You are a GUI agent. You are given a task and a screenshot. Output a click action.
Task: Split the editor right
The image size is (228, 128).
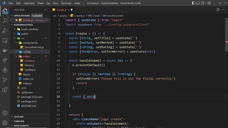coord(218,10)
